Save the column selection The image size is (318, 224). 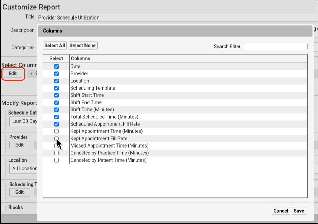coord(298,211)
